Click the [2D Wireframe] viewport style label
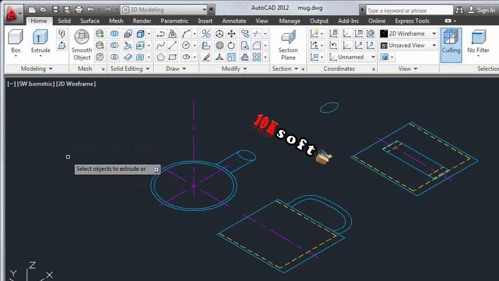Viewport: 499px width, 281px height. coord(76,84)
